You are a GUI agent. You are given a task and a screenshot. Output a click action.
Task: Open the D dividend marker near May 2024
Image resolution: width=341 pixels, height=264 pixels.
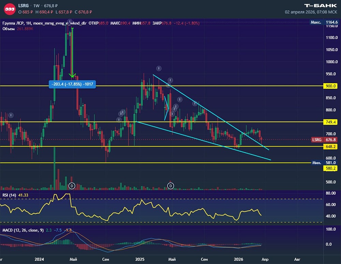tap(72, 186)
